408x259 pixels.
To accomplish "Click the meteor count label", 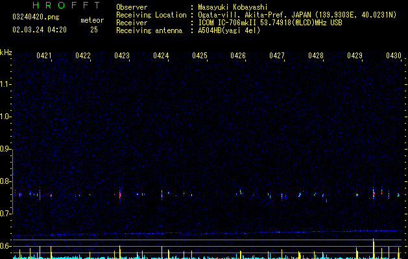I will [x=92, y=20].
